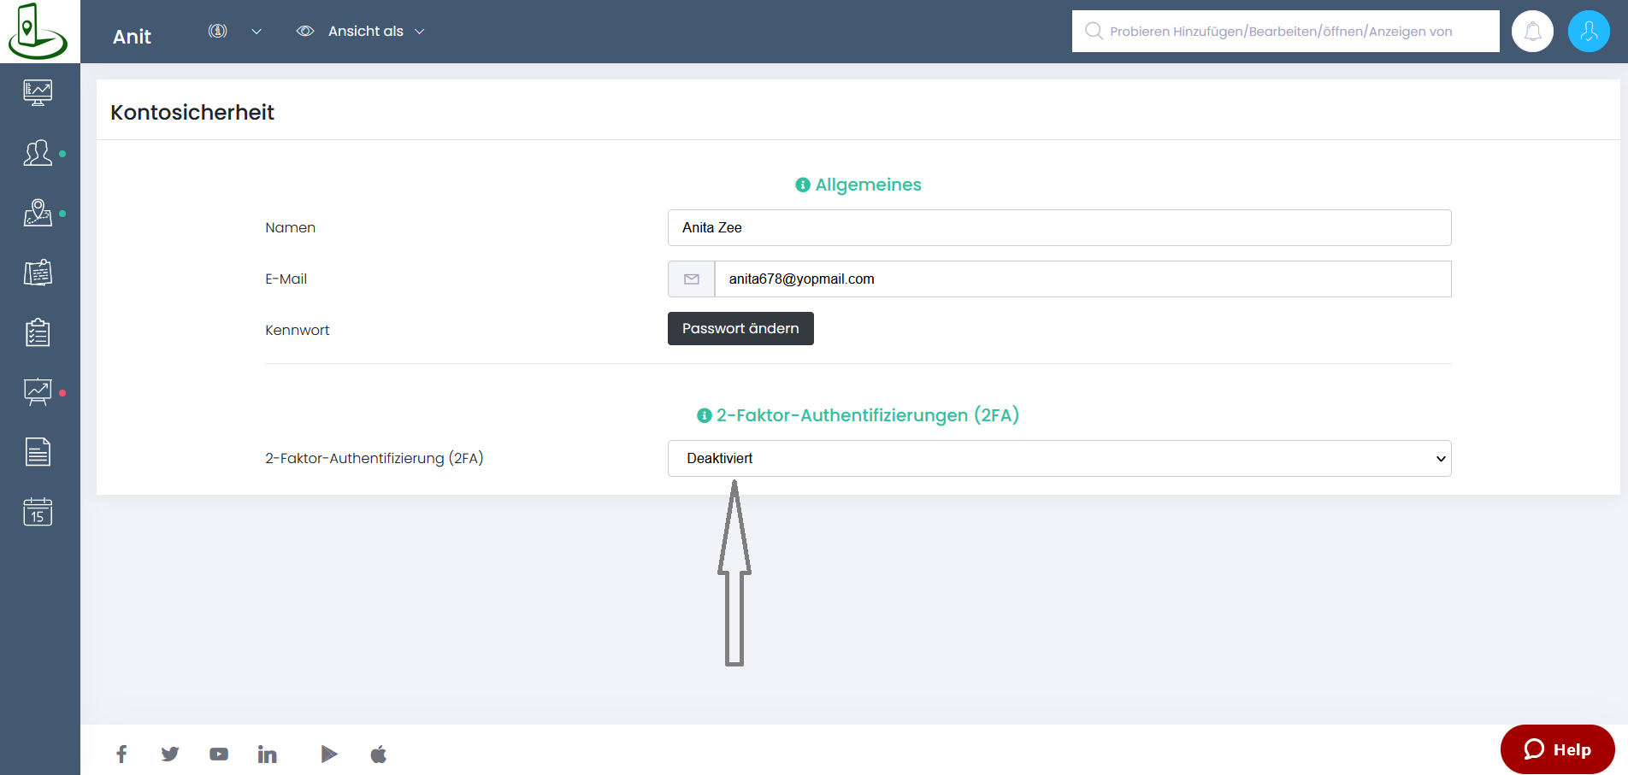The width and height of the screenshot is (1628, 775).
Task: Open the calendar icon in sidebar
Action: tap(38, 512)
